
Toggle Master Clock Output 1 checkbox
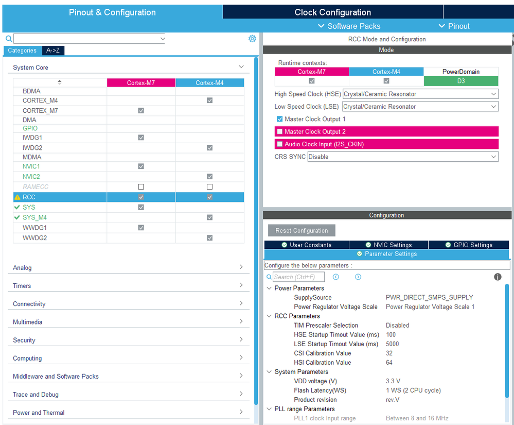click(x=279, y=119)
